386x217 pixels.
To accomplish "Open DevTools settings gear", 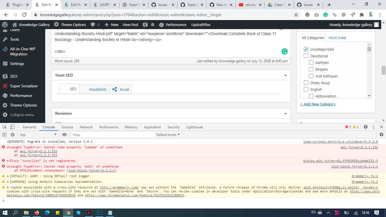I will click(365, 127).
